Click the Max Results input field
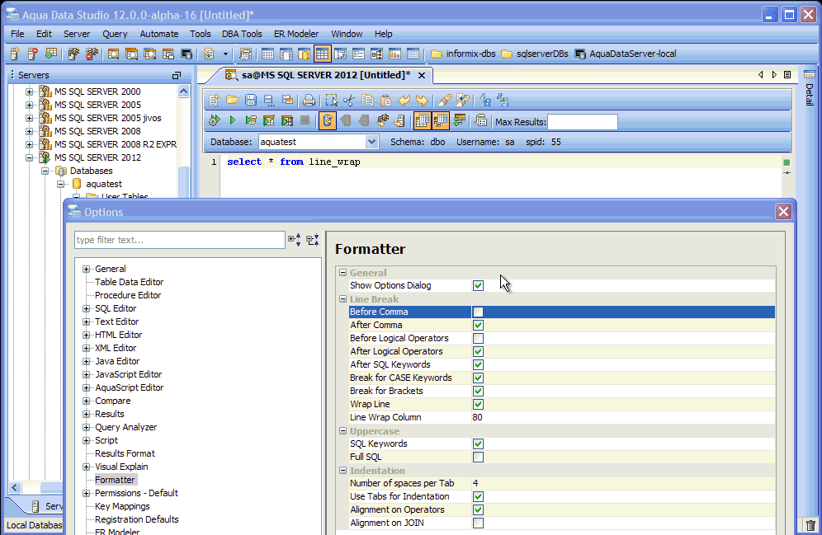Viewport: 822px width, 535px height. pos(583,121)
